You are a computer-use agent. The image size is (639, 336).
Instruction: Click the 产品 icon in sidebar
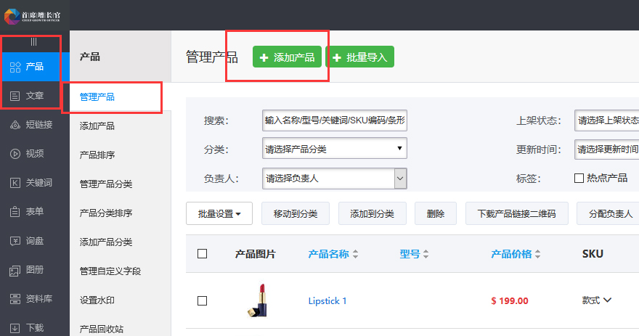click(15, 67)
